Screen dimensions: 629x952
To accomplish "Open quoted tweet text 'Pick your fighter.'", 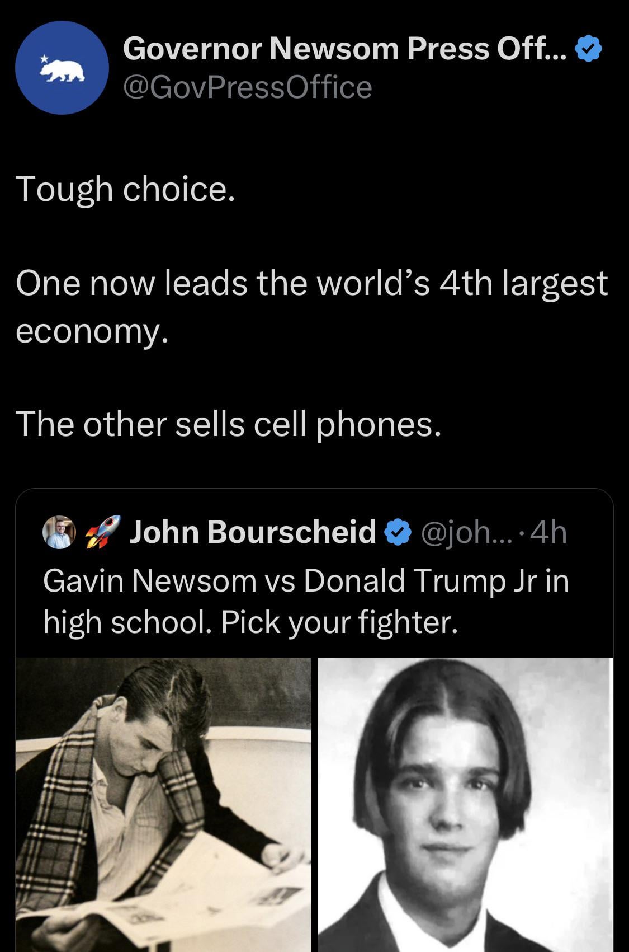I will click(x=339, y=622).
